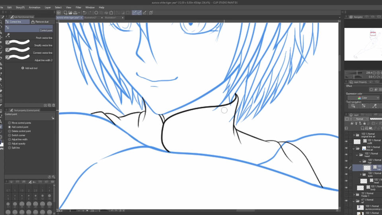Click the Redo icon in command bar
Screen dimensions: 382x215
[x=90, y=13]
